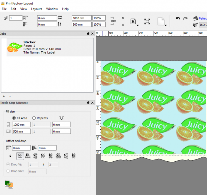Open the ISO C profile combo box
Image resolution: width=207 pixels, height=195 pixels.
pos(203,25)
